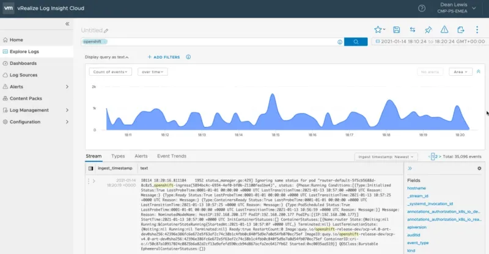Click the hostname field link
This screenshot has height=254, width=489.
[417, 189]
